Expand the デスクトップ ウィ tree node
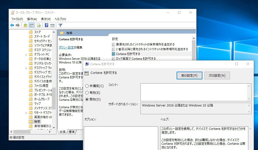Image resolution: width=258 pixels, height=150 pixels. pyautogui.click(x=26, y=68)
